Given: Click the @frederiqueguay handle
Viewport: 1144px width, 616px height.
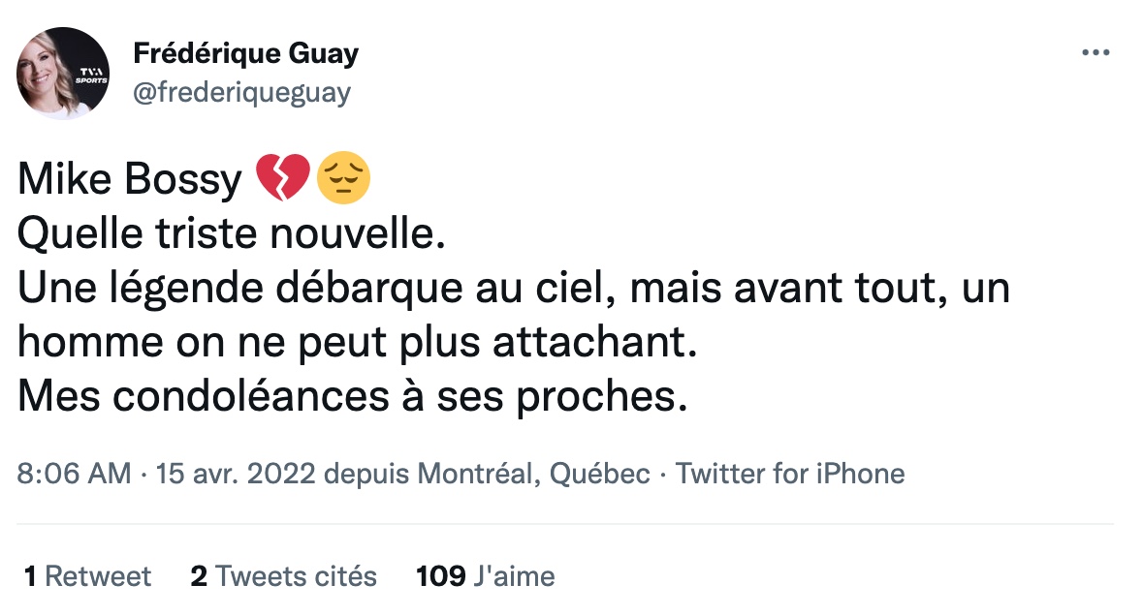Looking at the screenshot, I should (241, 93).
